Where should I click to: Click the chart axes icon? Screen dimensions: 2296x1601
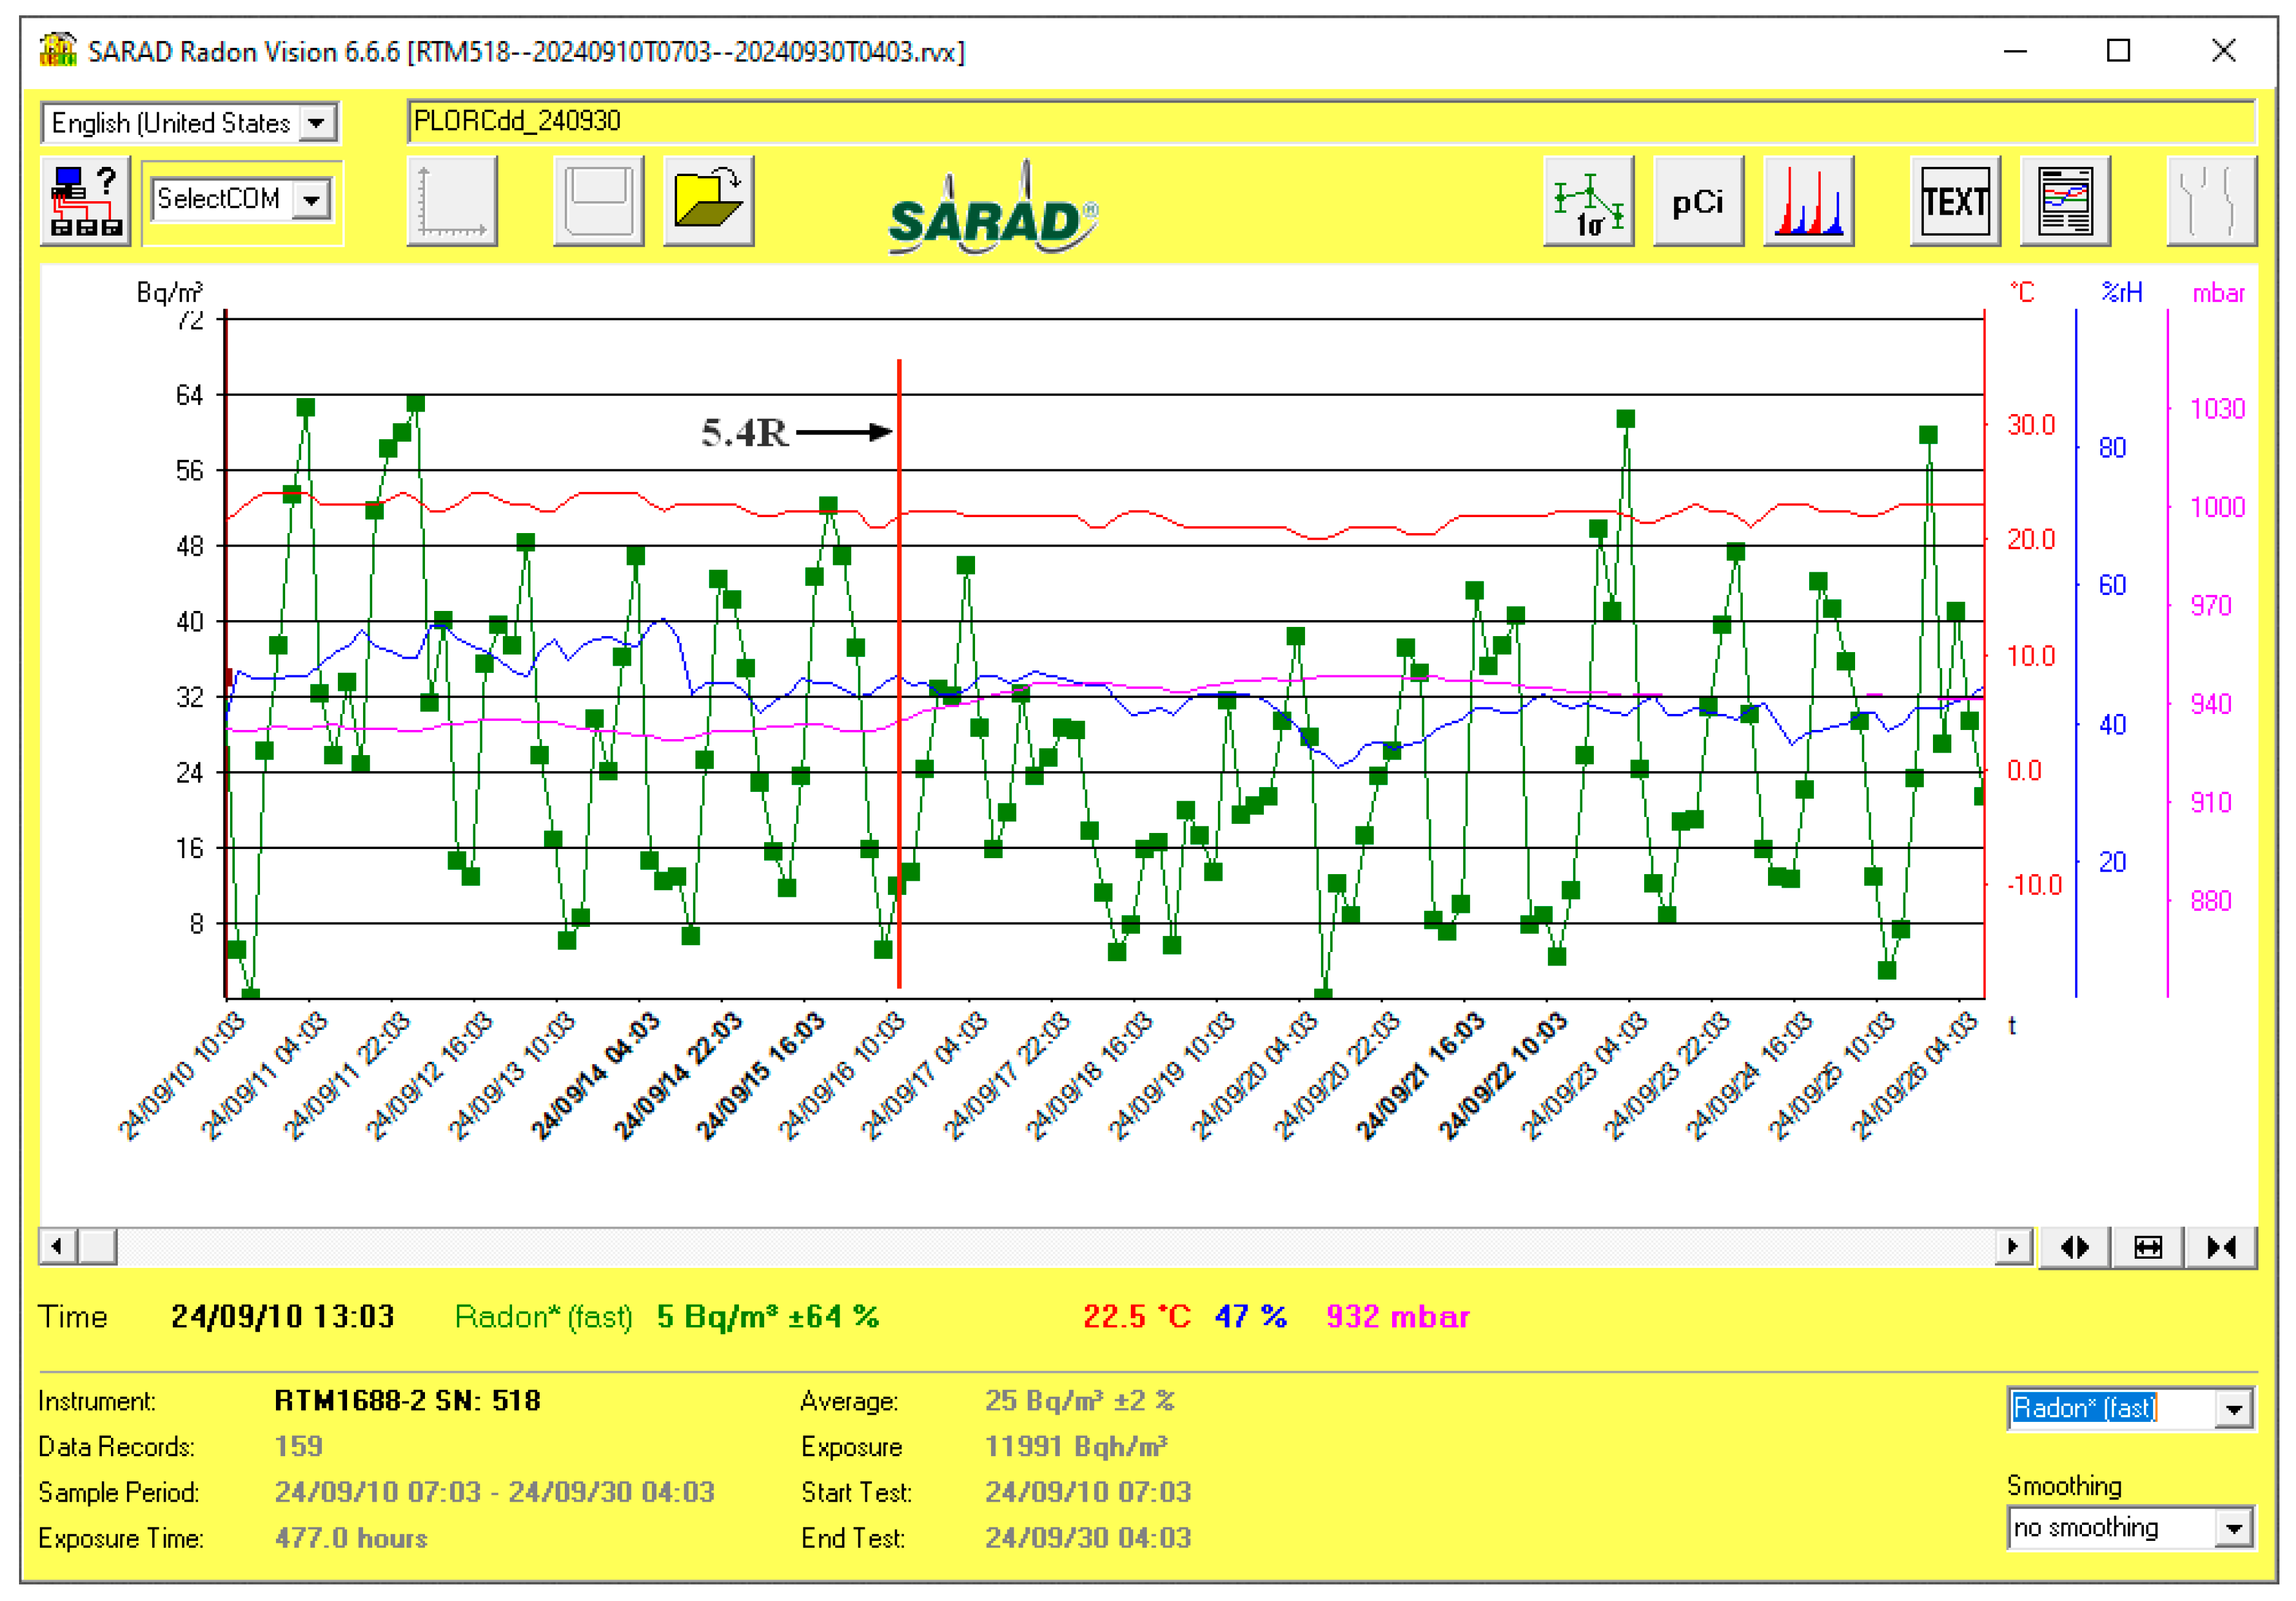452,201
